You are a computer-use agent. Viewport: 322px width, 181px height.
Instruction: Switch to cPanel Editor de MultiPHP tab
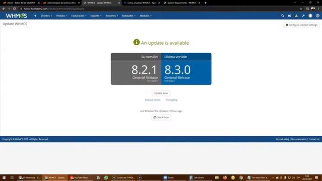coord(21,3)
